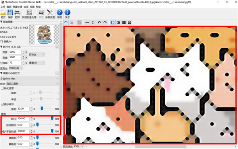Click the 鲜艳度 0.00 value field

23,144
